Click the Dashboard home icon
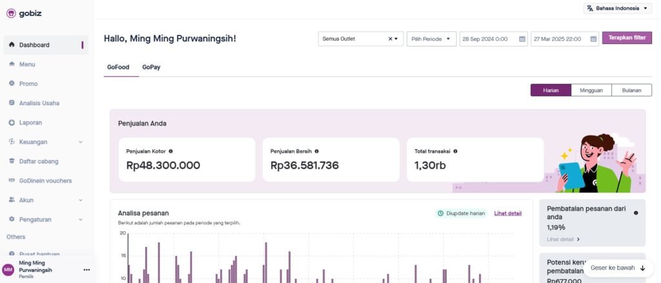Screen dimensions: 661x283 point(12,45)
